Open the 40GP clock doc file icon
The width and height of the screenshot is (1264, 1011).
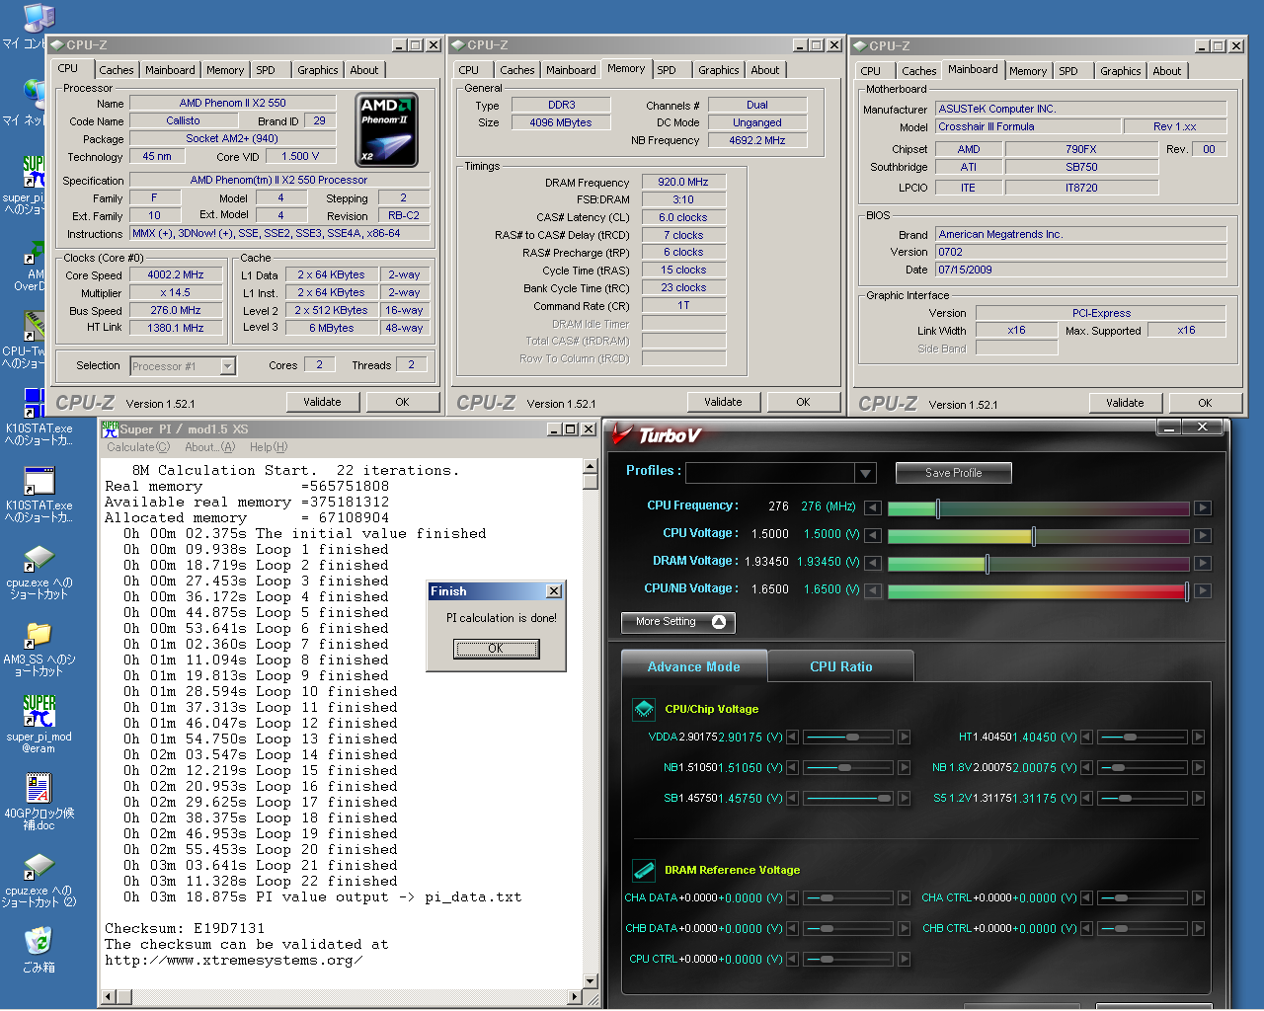coord(39,788)
